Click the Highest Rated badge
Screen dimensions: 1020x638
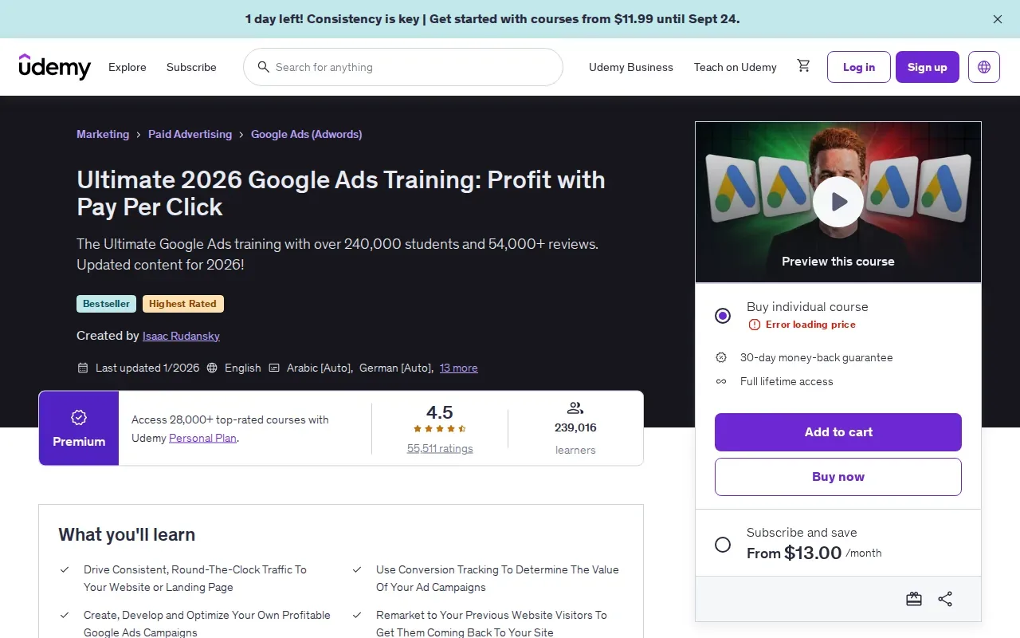pyautogui.click(x=183, y=304)
